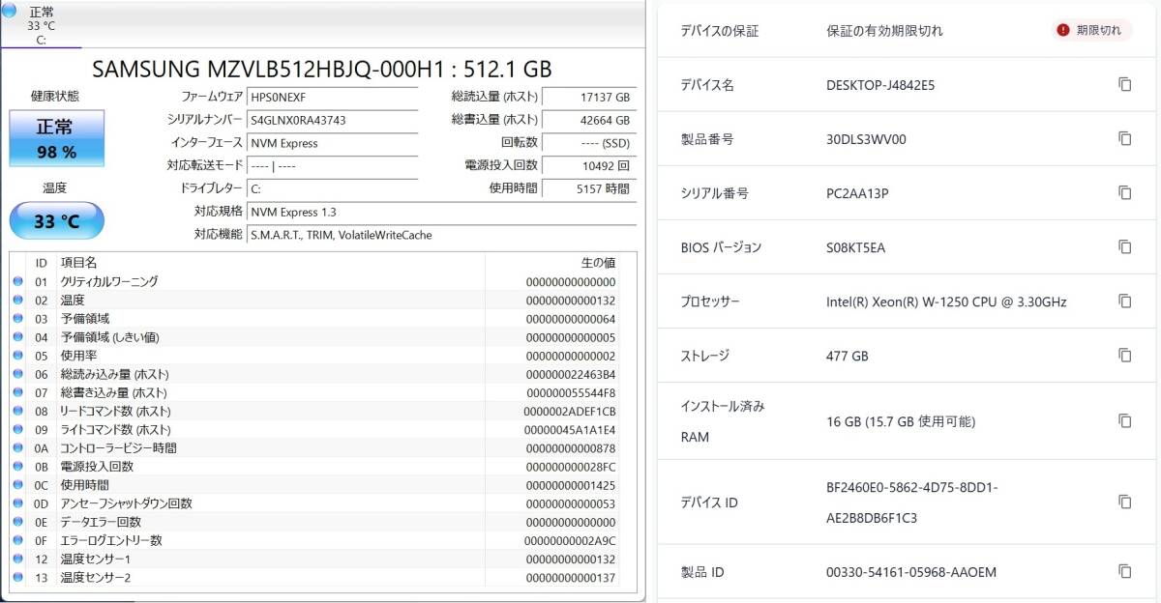Click the 正常 98 % health status button
The height and width of the screenshot is (603, 1161).
(x=56, y=138)
